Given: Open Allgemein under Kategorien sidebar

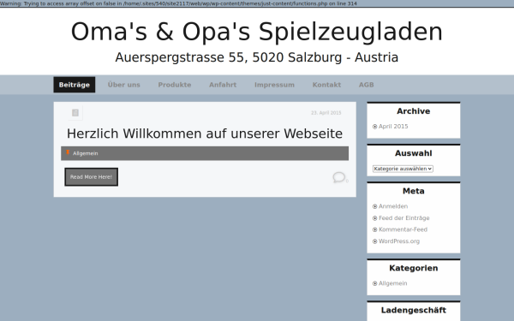Looking at the screenshot, I should (x=392, y=283).
